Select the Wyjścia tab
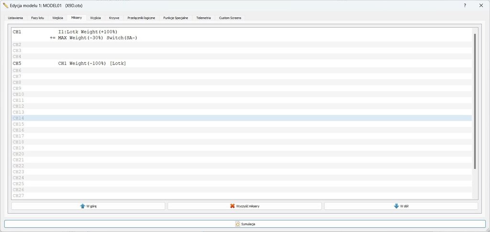Screen dimensions: 490x232 tap(95, 18)
